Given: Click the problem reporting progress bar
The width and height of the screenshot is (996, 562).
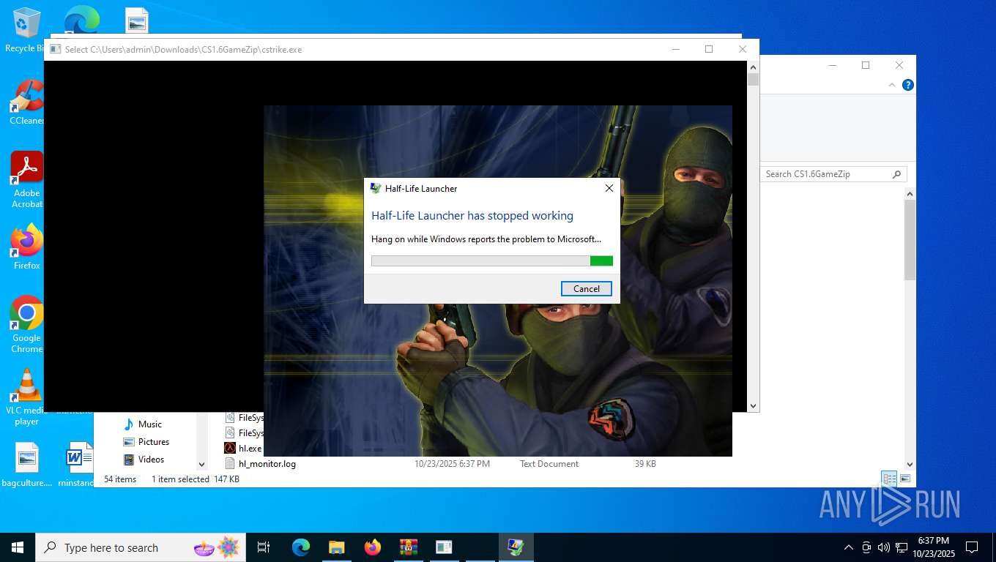Looking at the screenshot, I should 491,261.
